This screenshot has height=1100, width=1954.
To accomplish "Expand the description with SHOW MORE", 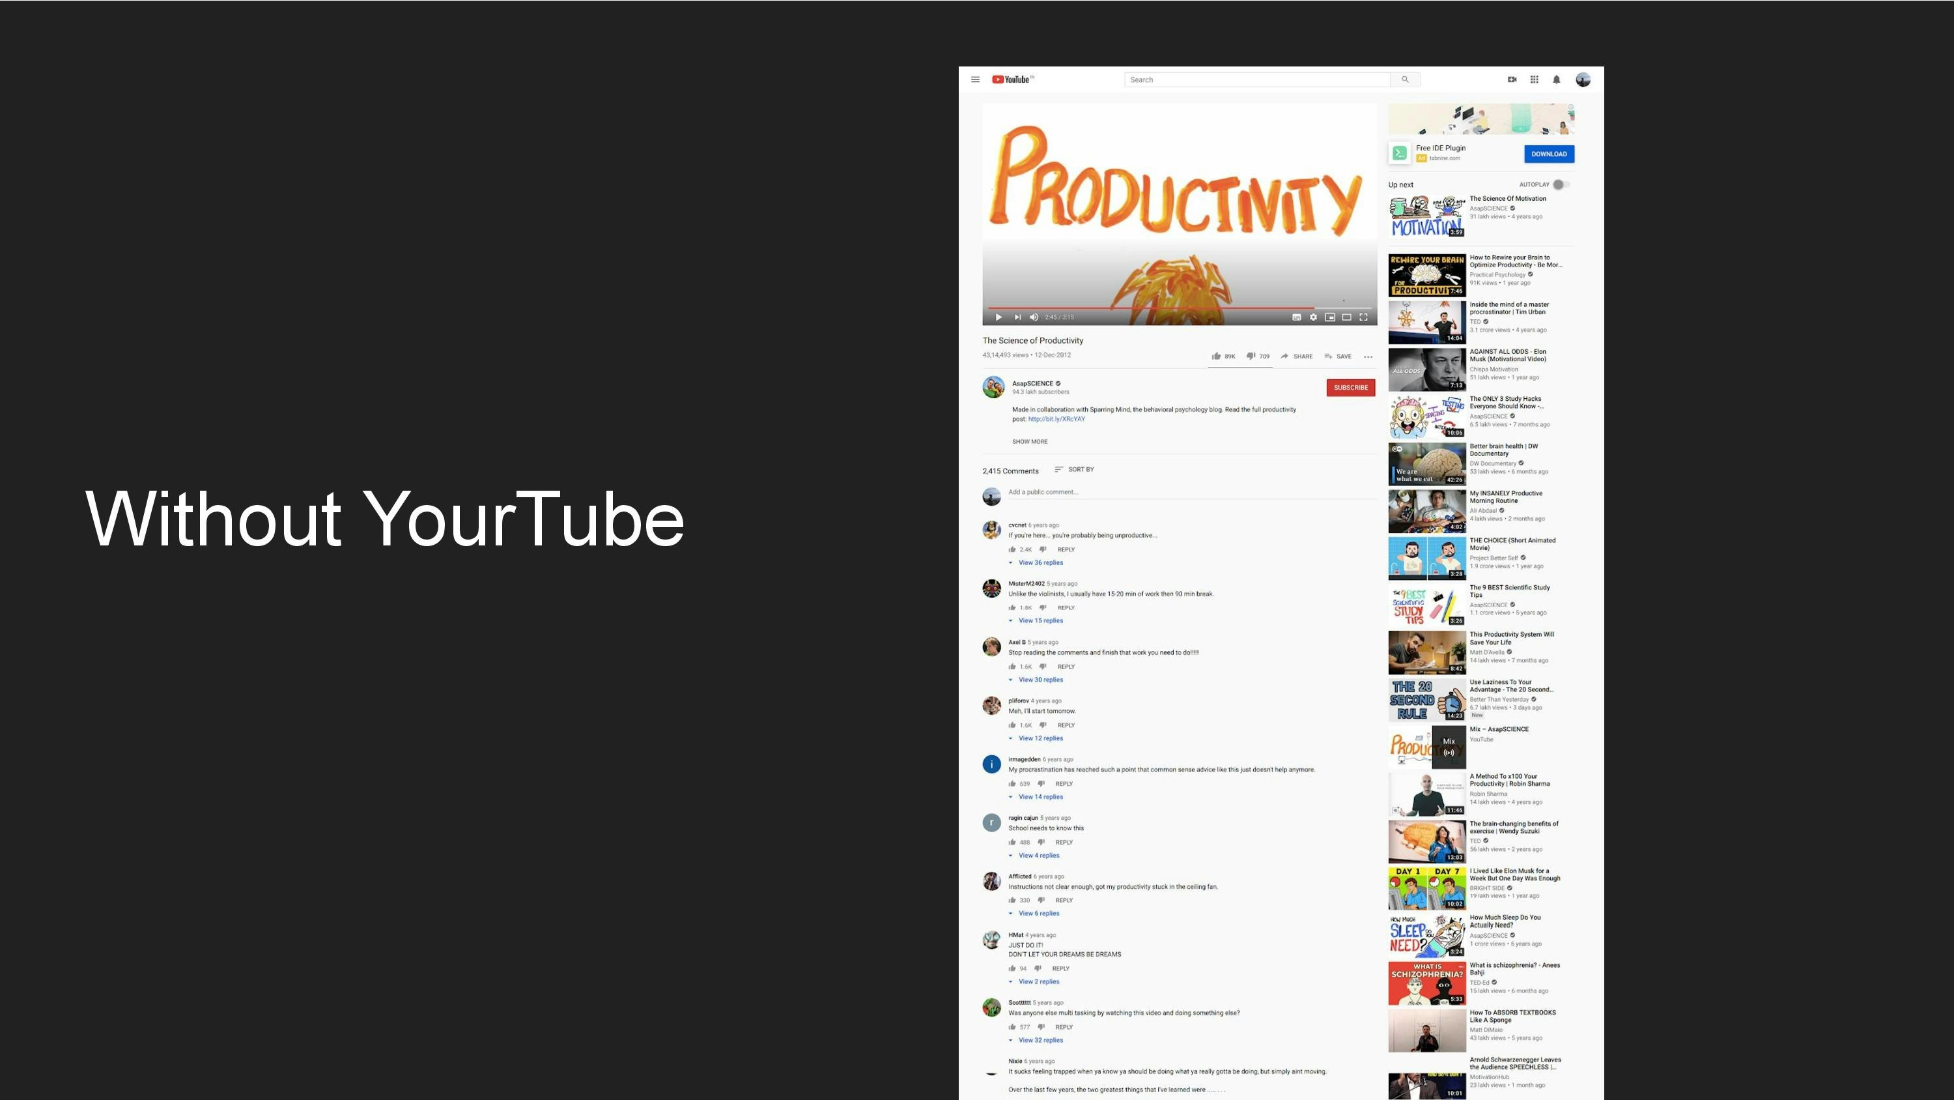I will click(x=1029, y=441).
